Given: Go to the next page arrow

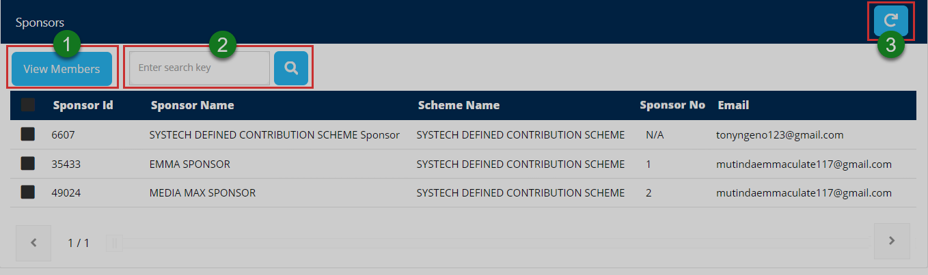Looking at the screenshot, I should (x=891, y=241).
